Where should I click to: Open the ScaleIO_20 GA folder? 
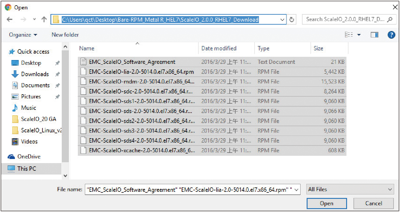tap(34, 119)
